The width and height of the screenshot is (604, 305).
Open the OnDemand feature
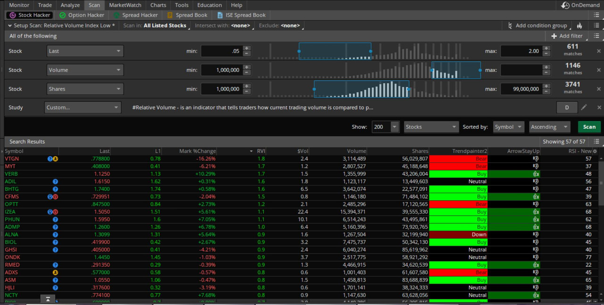tap(581, 5)
